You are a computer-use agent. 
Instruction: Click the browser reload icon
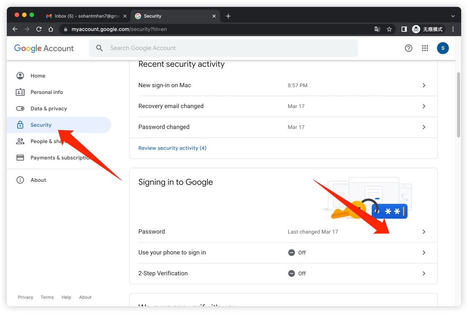click(x=39, y=29)
